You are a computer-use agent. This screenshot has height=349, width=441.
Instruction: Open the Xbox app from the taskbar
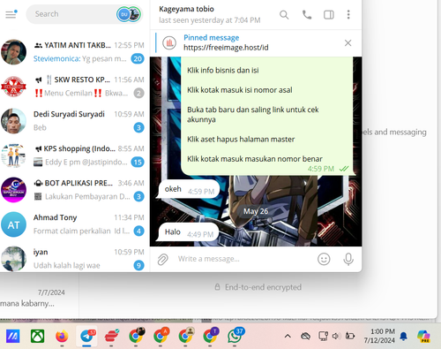tap(37, 336)
